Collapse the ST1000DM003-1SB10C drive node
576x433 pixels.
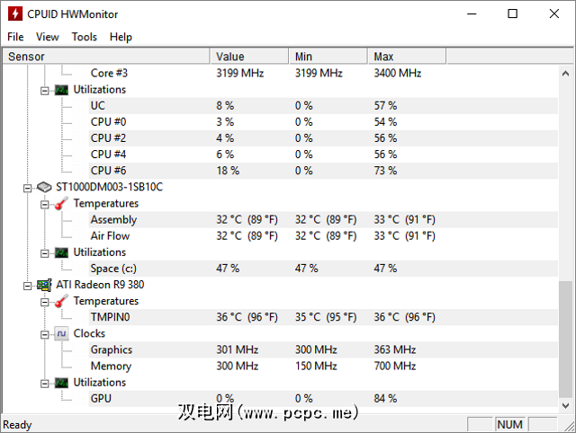pos(28,187)
